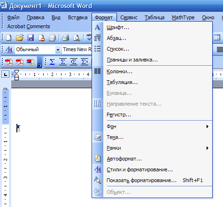The height and width of the screenshot is (207, 223).
Task: Click the email printer icon in toolbar
Action: click(x=52, y=38)
